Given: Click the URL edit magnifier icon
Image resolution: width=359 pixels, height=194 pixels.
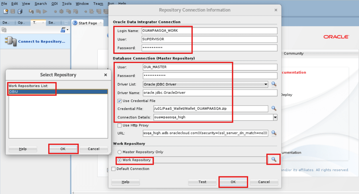Looking at the screenshot, I should pyautogui.click(x=274, y=133).
